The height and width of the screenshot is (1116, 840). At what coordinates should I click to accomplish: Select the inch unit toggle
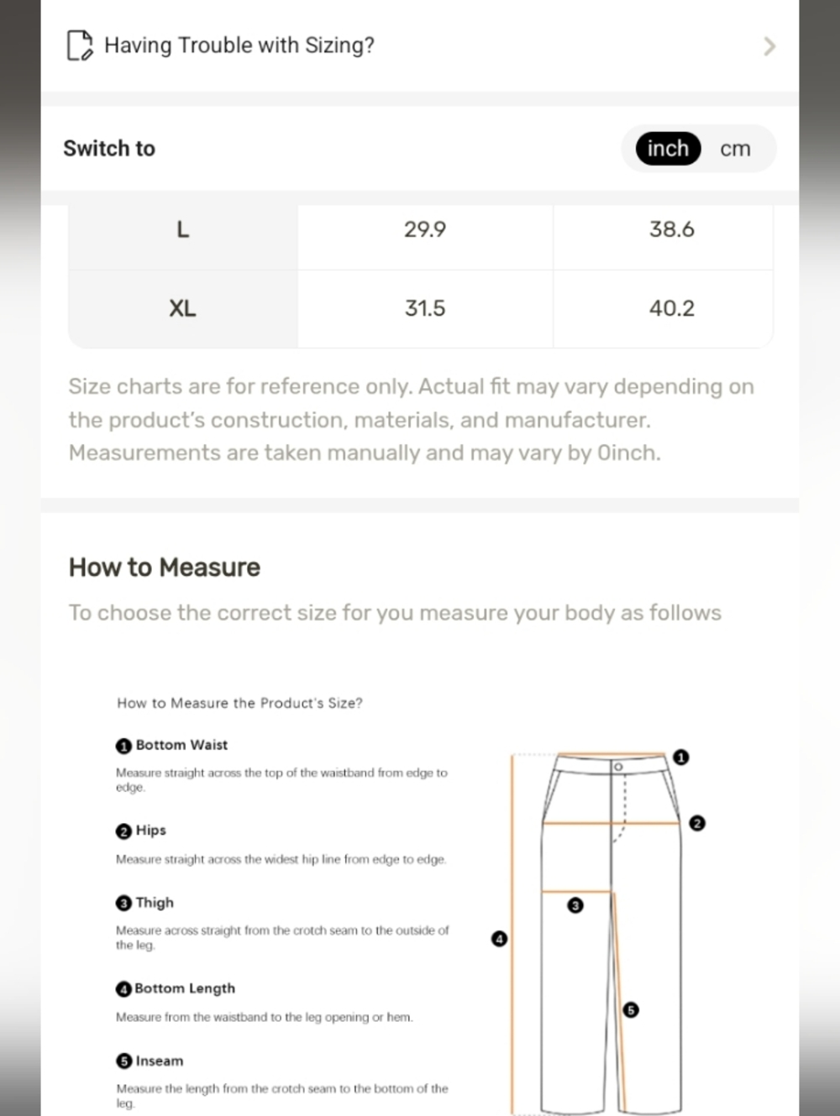(x=668, y=149)
